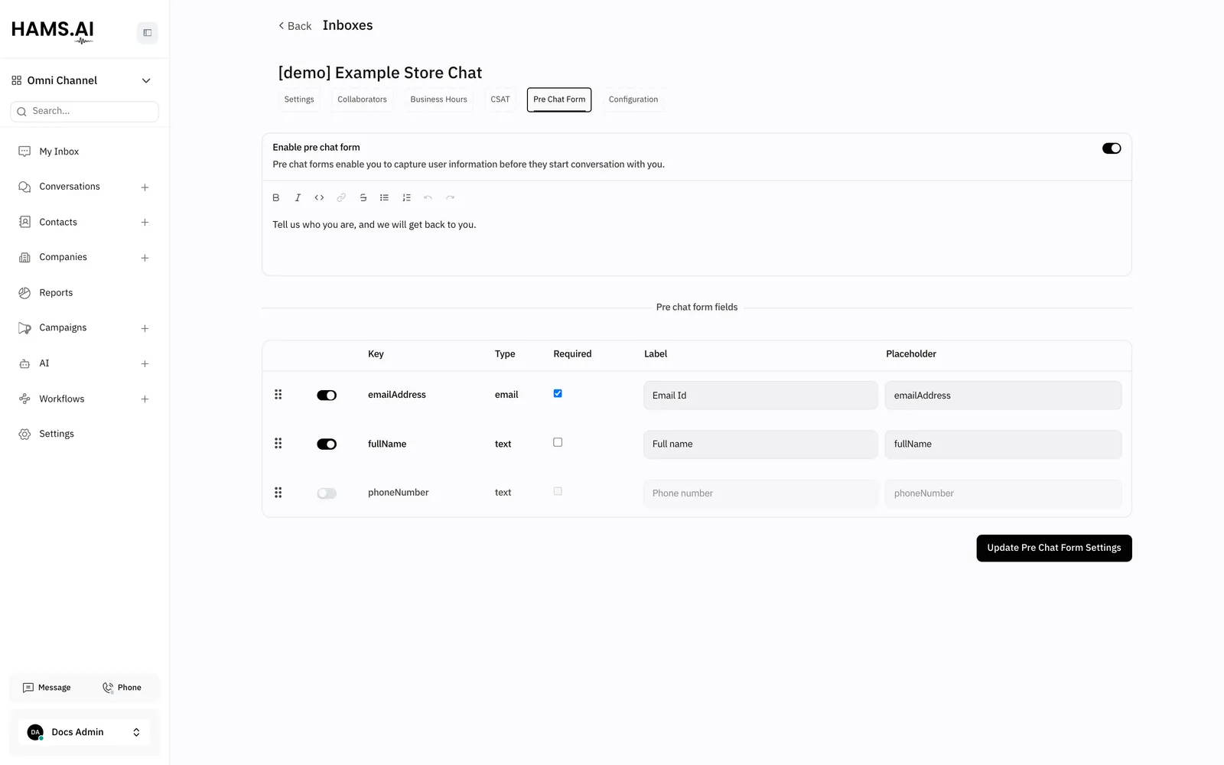Apply strikethrough formatting

click(x=363, y=197)
